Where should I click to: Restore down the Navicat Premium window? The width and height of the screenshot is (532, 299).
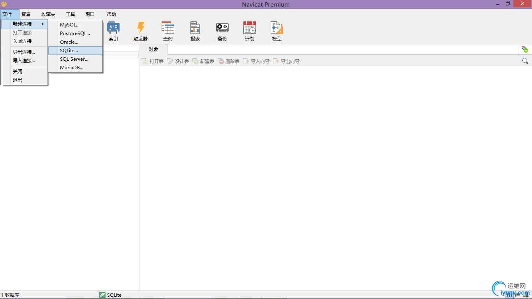click(508, 4)
